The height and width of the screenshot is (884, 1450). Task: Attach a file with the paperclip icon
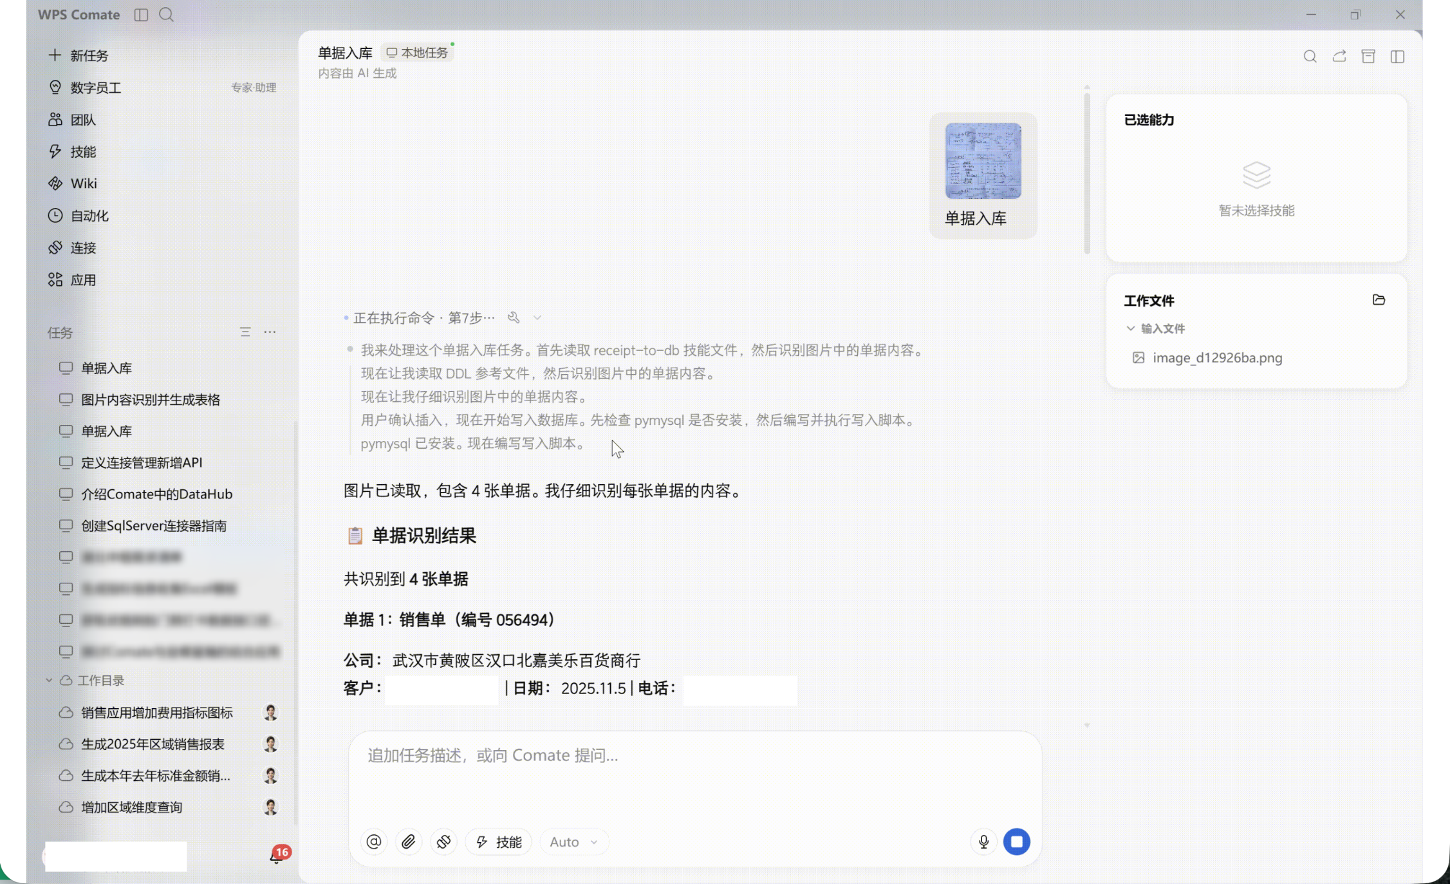409,842
